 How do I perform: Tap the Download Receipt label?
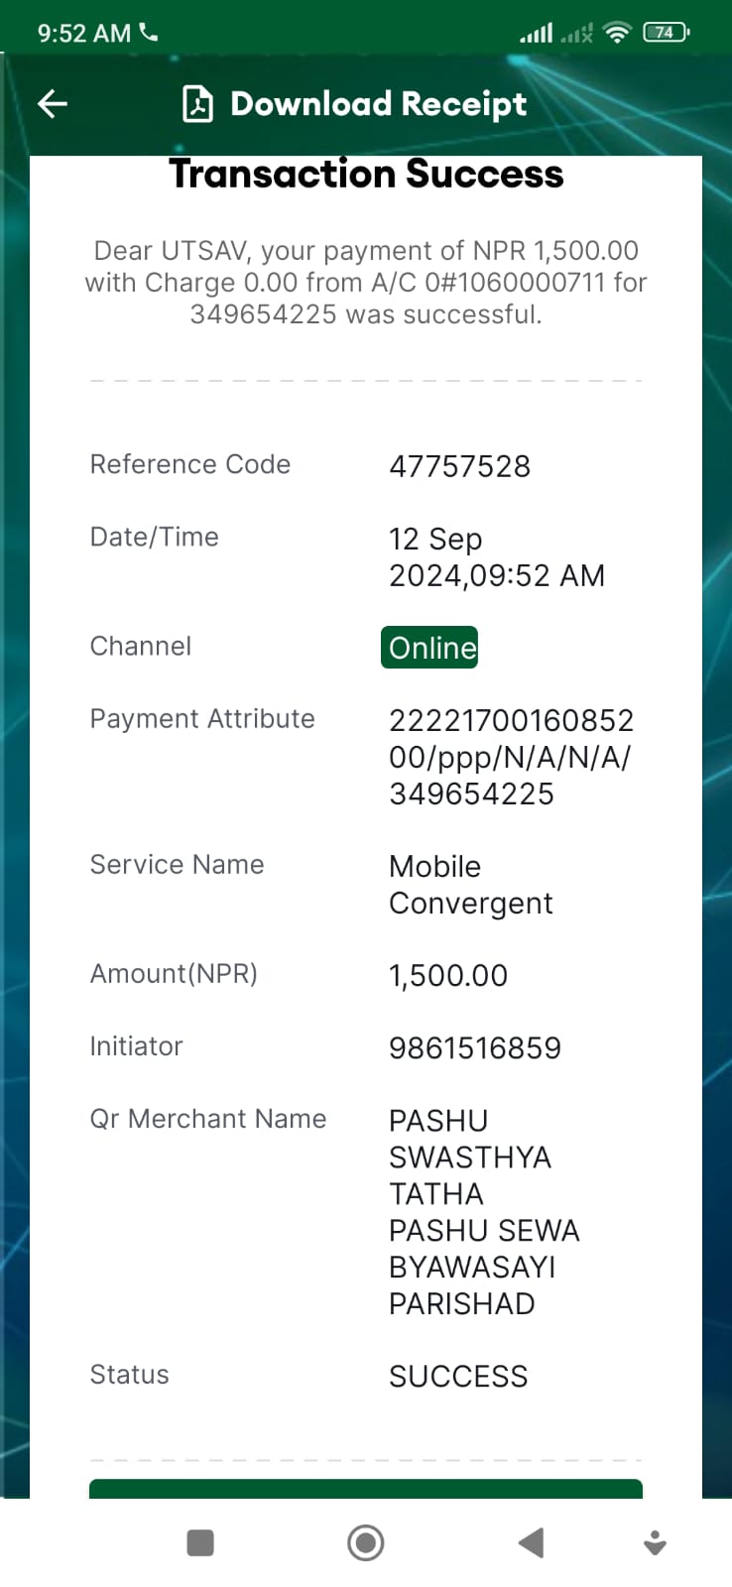pos(378,104)
